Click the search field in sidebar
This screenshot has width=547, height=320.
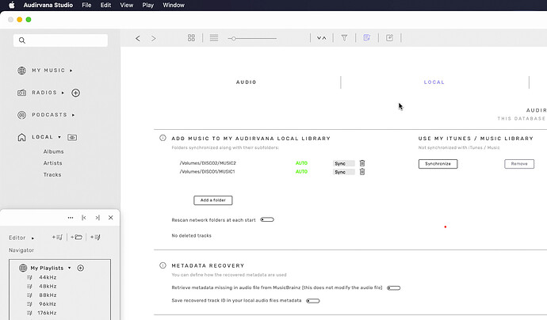[x=60, y=40]
